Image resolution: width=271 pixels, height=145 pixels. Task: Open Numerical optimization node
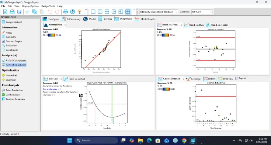9,75
